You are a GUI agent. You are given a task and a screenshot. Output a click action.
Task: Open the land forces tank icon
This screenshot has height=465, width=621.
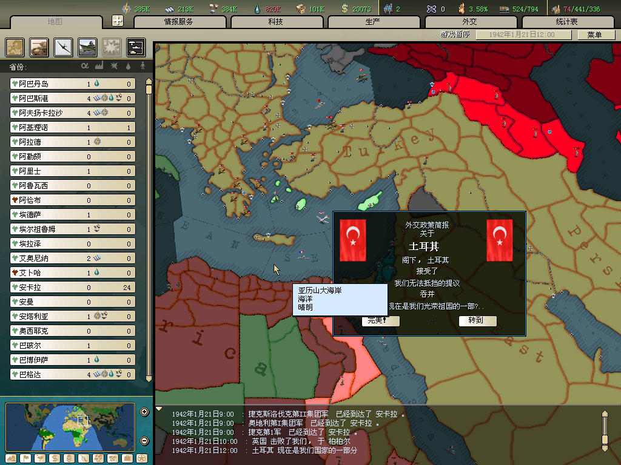[39, 47]
